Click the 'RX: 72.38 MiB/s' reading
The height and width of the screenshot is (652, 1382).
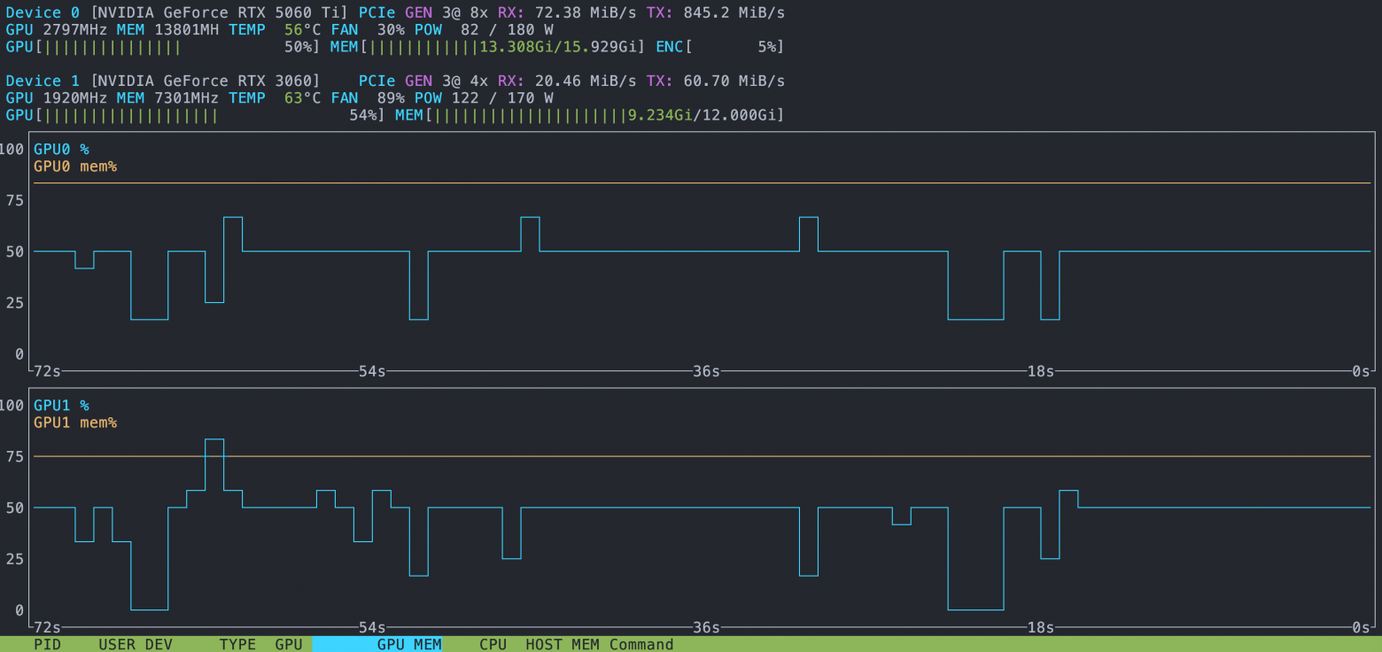click(567, 13)
